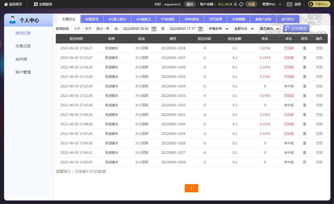Click 打印 for issue 20220603-1037
This screenshot has width=334, height=204.
click(320, 58)
